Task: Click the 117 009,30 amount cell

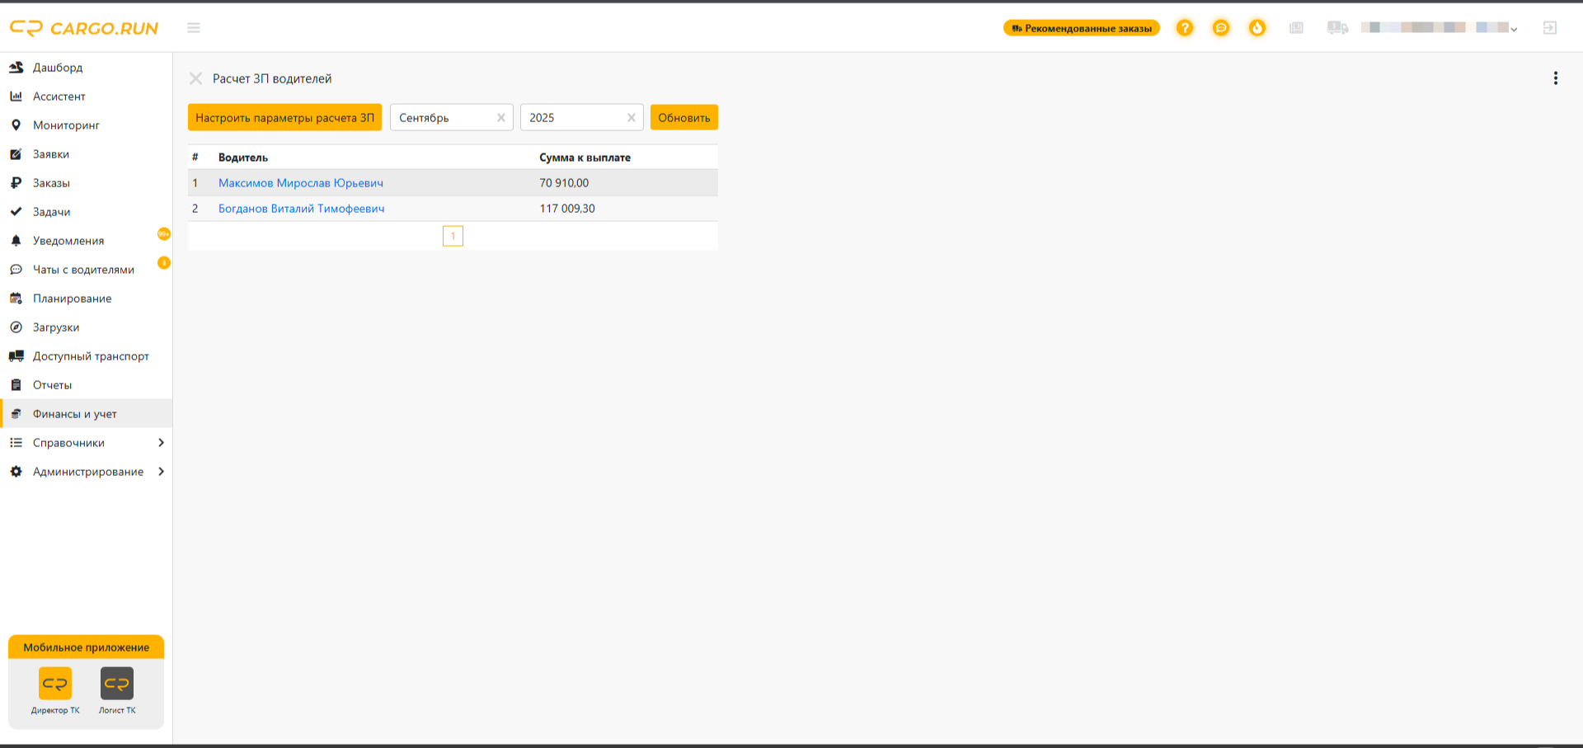Action: click(567, 209)
